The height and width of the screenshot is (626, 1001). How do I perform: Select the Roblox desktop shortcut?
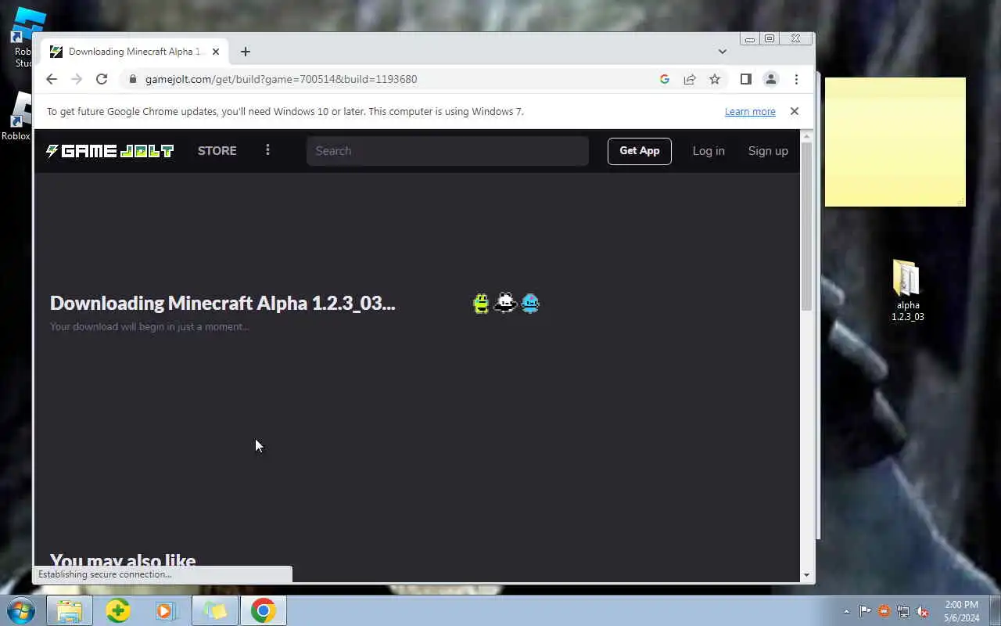17,116
